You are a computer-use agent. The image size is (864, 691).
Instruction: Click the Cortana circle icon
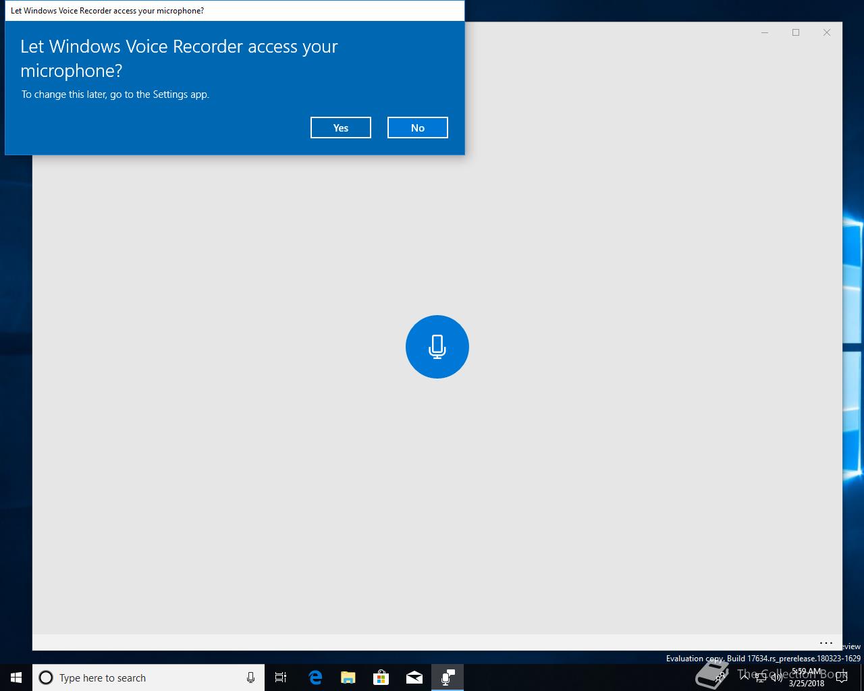click(46, 678)
